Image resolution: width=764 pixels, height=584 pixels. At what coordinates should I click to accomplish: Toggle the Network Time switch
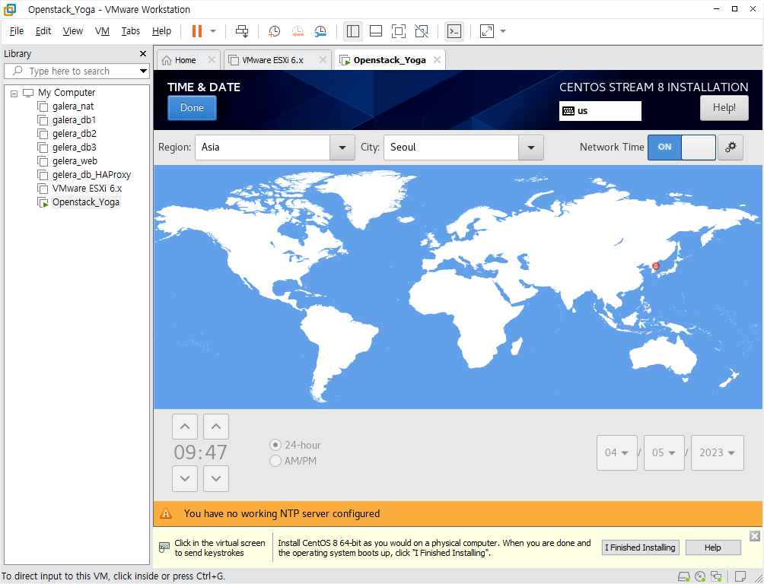[681, 147]
